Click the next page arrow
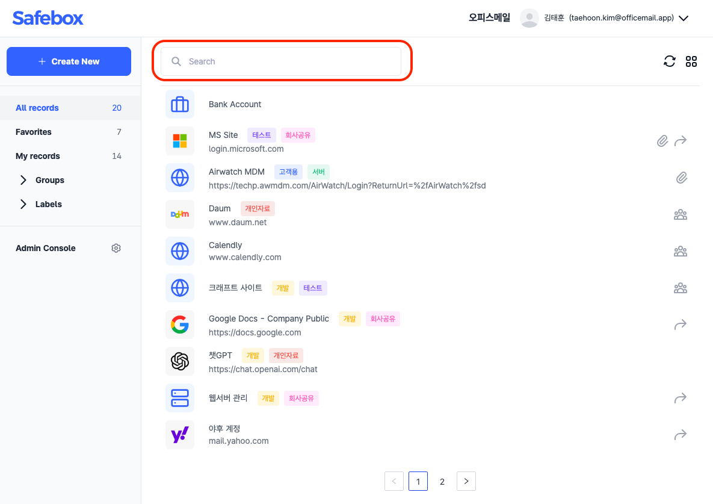Screen dimensions: 713x504 [466, 481]
